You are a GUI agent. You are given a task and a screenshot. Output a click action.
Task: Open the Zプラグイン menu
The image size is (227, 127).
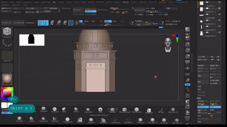click(6, 5)
